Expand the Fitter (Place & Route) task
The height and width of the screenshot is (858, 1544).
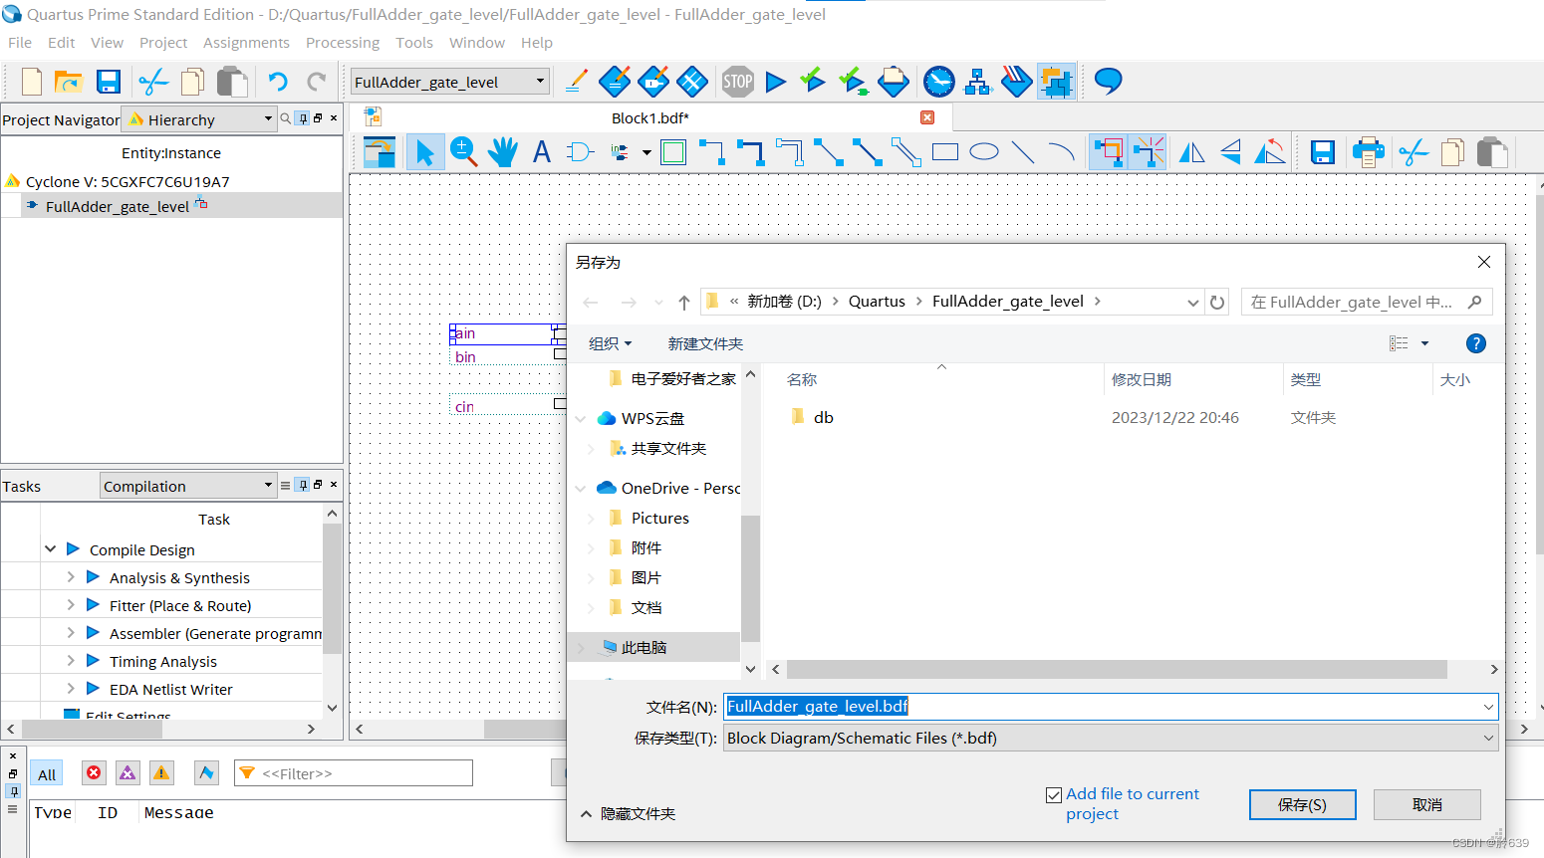71,605
